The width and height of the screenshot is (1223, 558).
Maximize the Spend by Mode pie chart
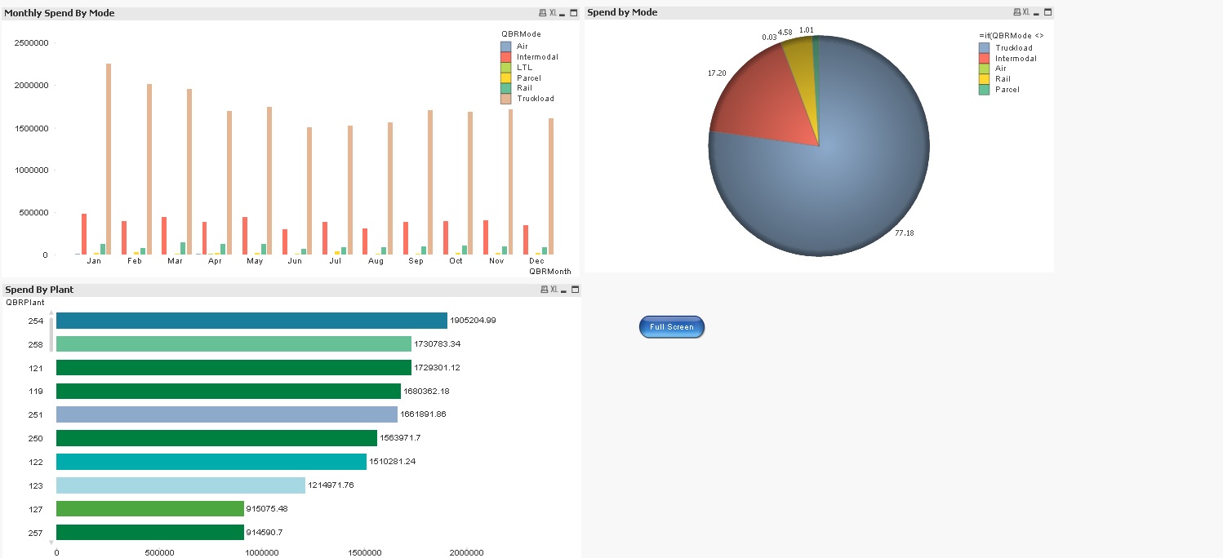[1048, 11]
